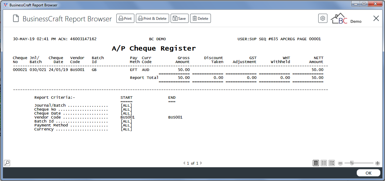
Task: Click 'Report Criteria:-' label
Action: coord(55,98)
